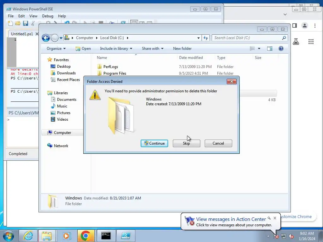Click Local Disk (C:) in the address breadcrumb

[112, 38]
